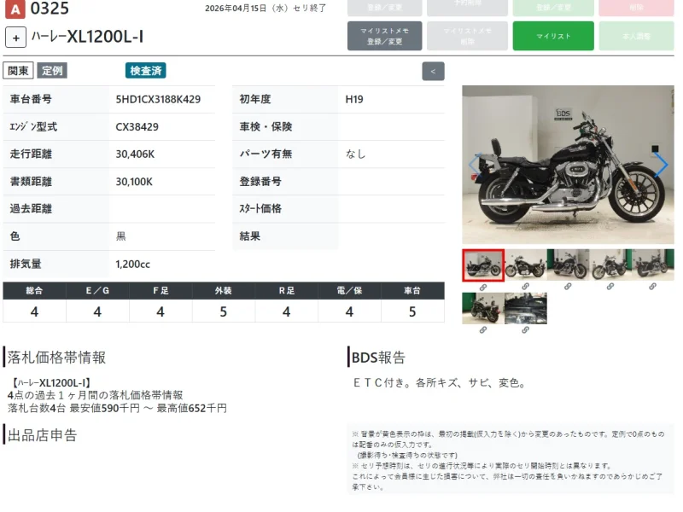Show the next photo with the right arrow

coord(661,165)
